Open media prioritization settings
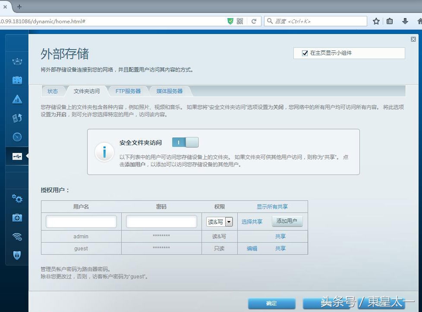This screenshot has width=422, height=312. [16, 118]
